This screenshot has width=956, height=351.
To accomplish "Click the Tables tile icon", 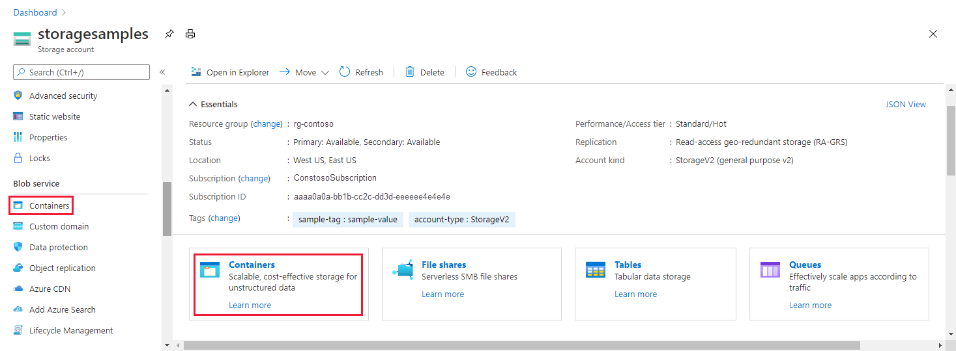I will pos(596,270).
